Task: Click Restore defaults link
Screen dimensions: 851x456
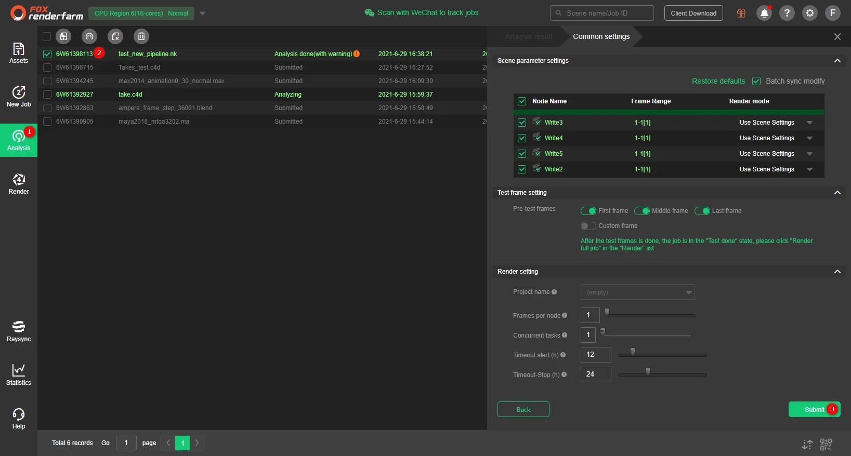Action: pos(718,81)
